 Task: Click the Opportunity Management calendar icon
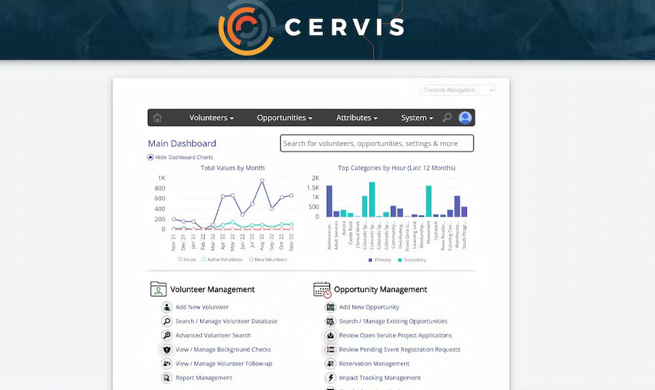[322, 289]
